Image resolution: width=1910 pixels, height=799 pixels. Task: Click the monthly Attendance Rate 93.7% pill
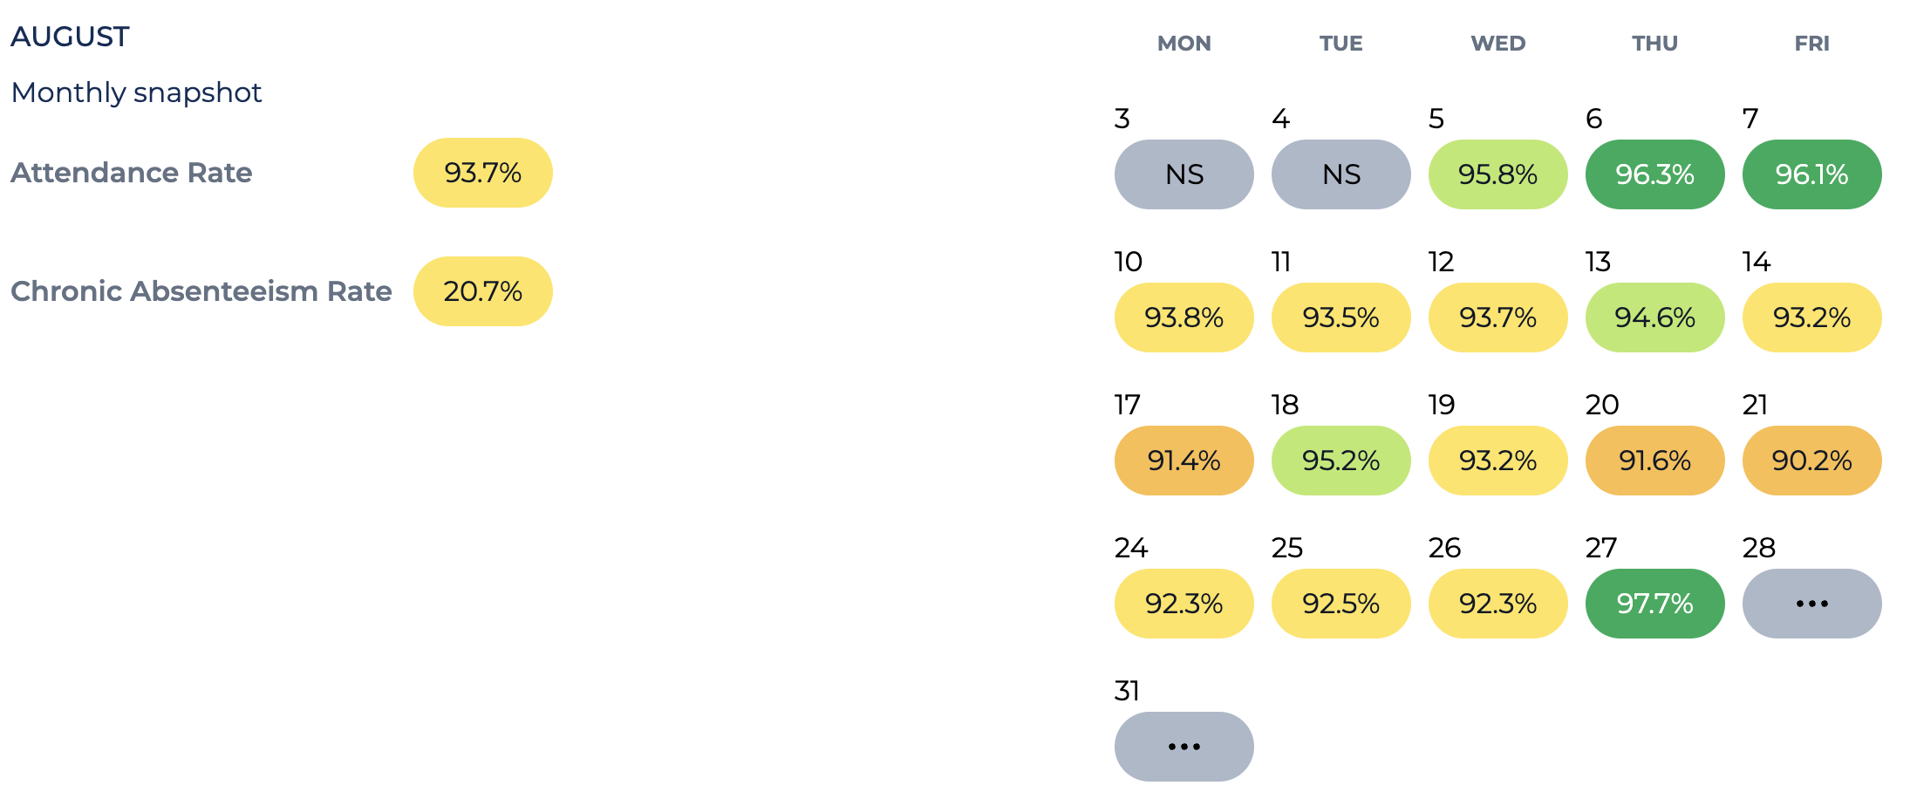482,173
